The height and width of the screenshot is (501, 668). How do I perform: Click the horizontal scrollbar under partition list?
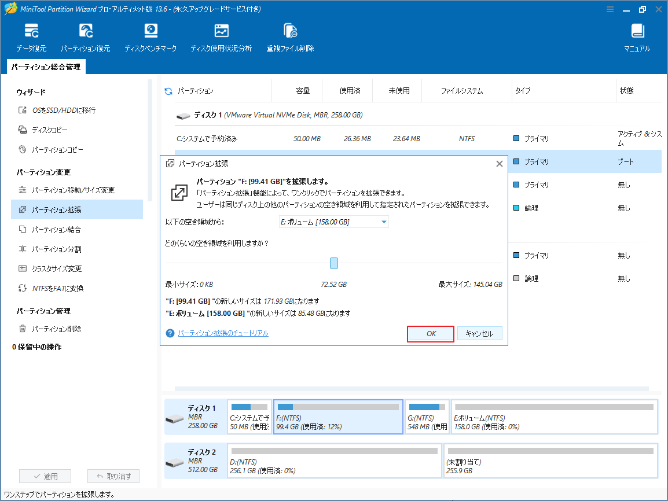pyautogui.click(x=412, y=389)
